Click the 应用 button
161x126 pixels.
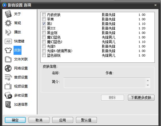point(63,120)
